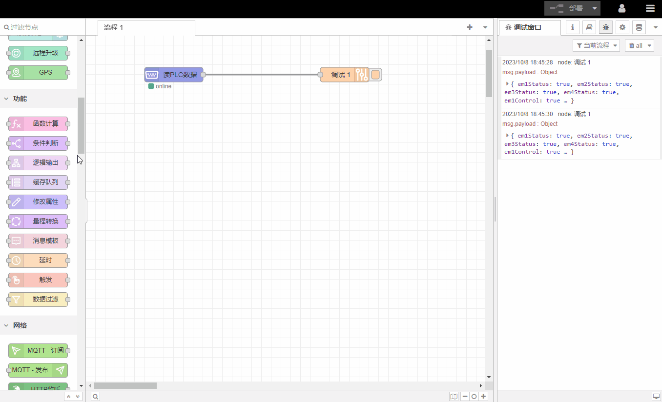Screen dimensions: 662x402
Task: Open the 部署 deploy options dropdown arrow
Action: pos(594,8)
